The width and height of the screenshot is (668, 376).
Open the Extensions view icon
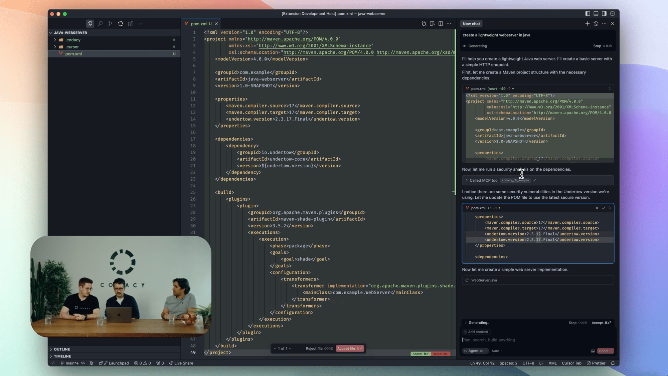(131, 24)
